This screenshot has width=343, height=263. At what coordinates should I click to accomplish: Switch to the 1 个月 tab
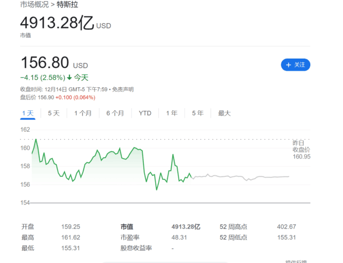coord(83,113)
